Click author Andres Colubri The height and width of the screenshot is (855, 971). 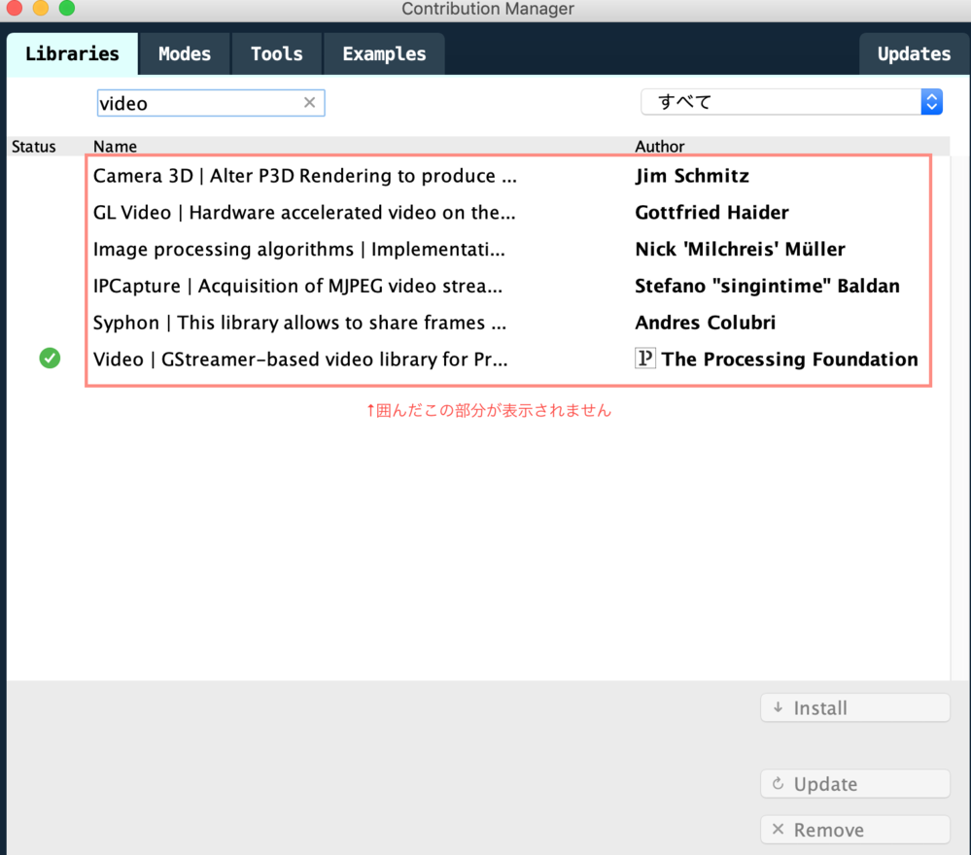pyautogui.click(x=706, y=322)
